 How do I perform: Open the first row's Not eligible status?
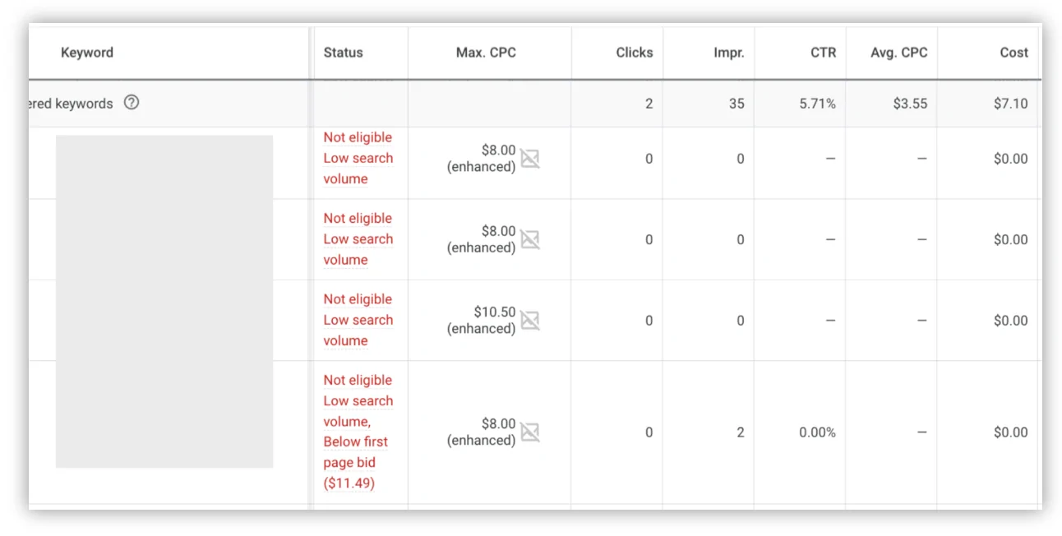pyautogui.click(x=358, y=137)
